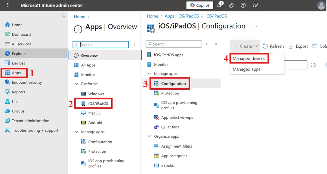Click the Tenant administration icon

[7, 121]
